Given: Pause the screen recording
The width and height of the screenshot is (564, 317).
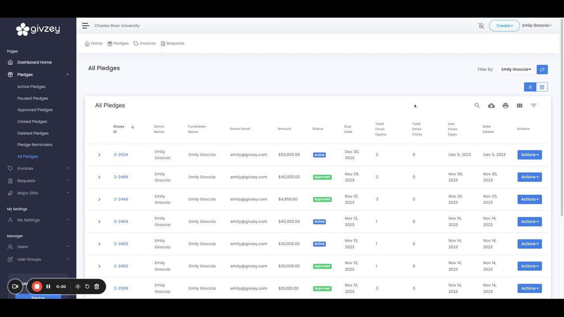Looking at the screenshot, I should click(x=48, y=287).
